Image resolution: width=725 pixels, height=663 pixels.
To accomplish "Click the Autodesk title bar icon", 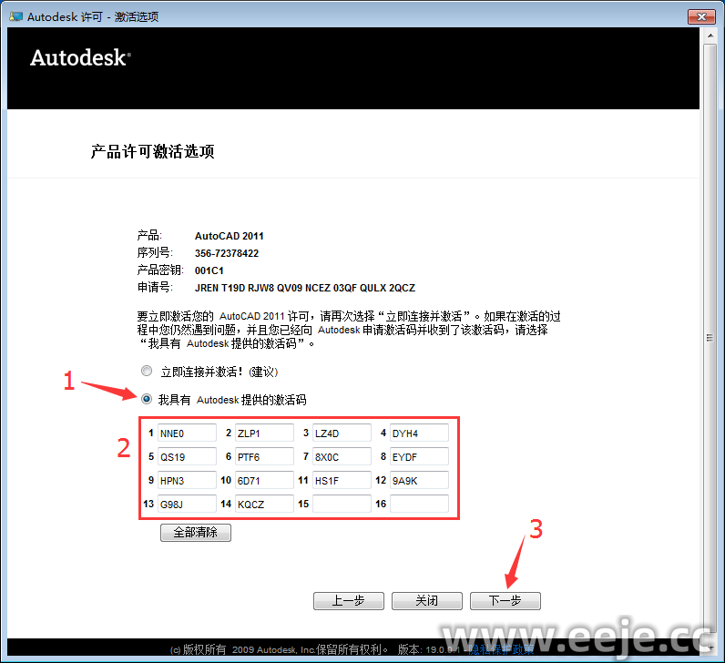I will 15,16.
